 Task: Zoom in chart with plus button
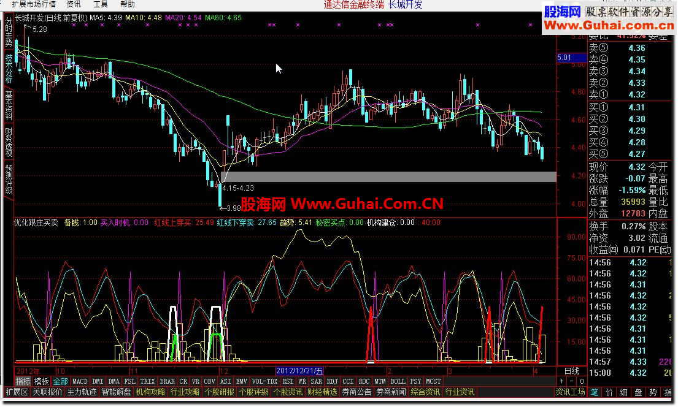click(x=561, y=381)
